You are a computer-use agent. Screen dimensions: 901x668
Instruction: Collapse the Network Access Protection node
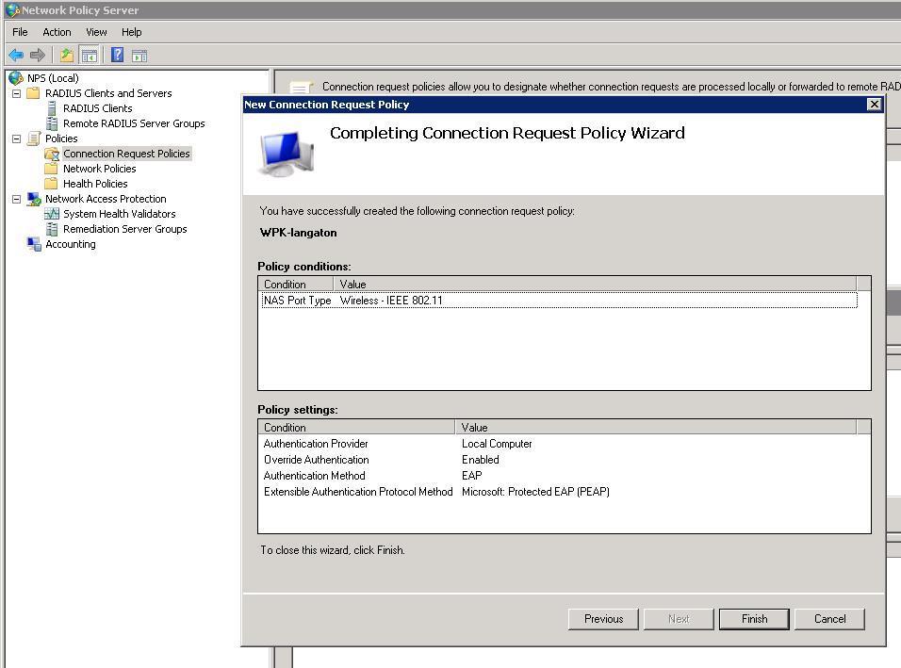click(17, 199)
